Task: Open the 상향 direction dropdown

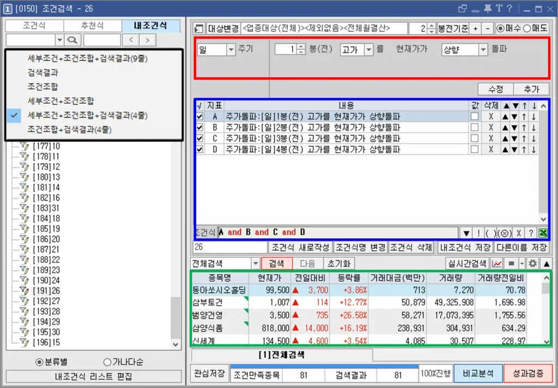Action: click(x=483, y=50)
